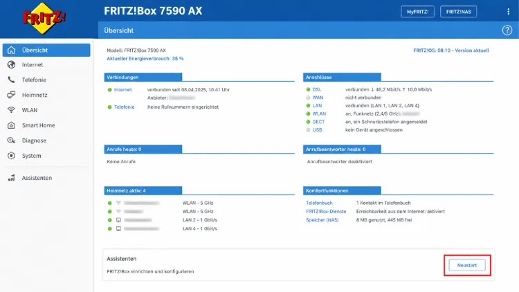Click the Komfortfunktionen section header

pyautogui.click(x=342, y=191)
